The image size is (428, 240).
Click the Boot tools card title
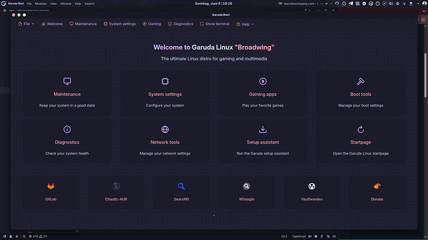pos(360,94)
